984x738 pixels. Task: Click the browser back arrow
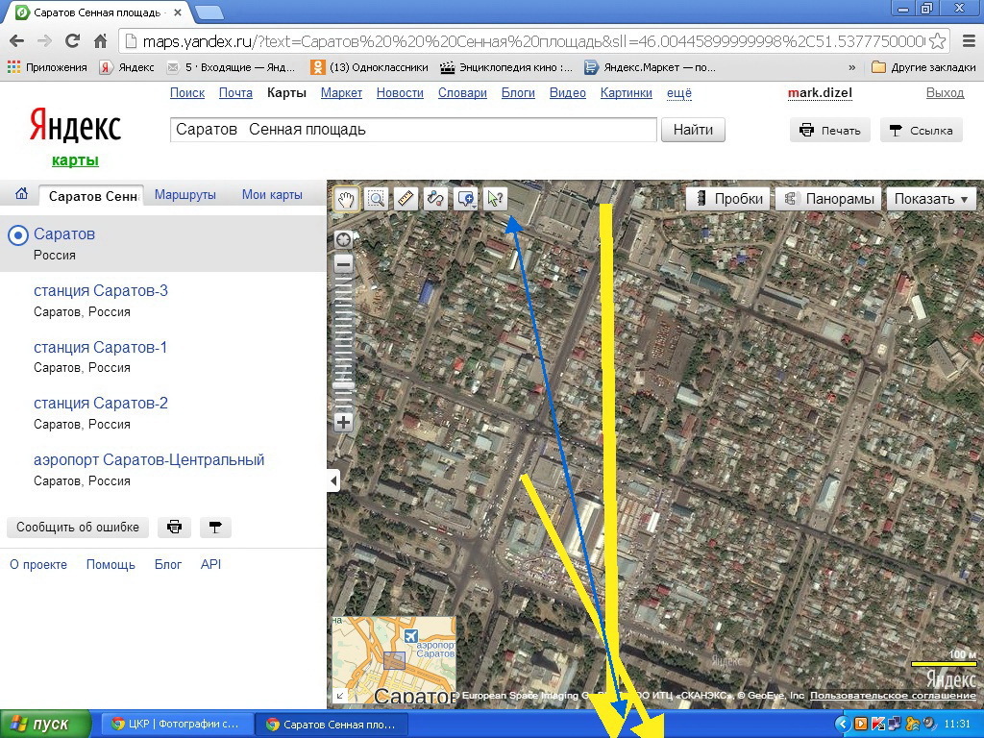[x=17, y=41]
